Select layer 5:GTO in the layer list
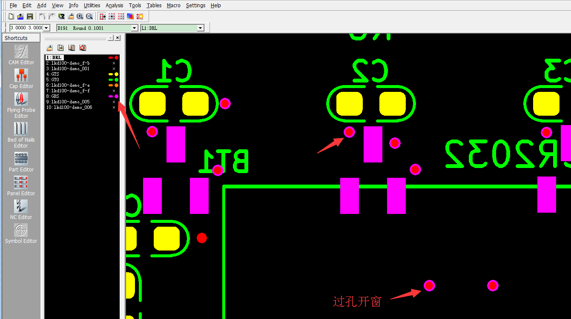The height and width of the screenshot is (319, 571). (55, 80)
